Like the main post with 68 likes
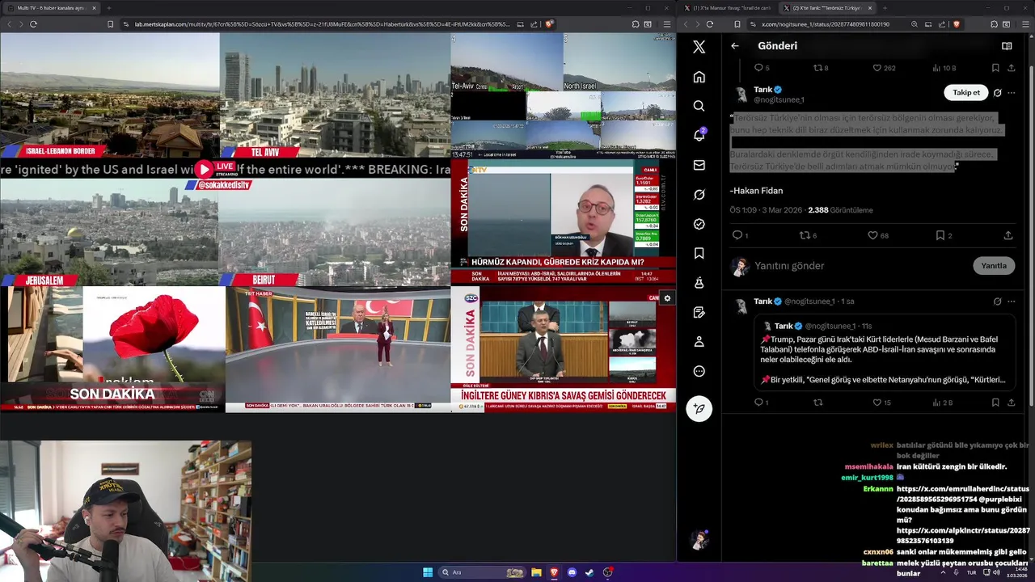This screenshot has width=1035, height=582. (x=878, y=235)
